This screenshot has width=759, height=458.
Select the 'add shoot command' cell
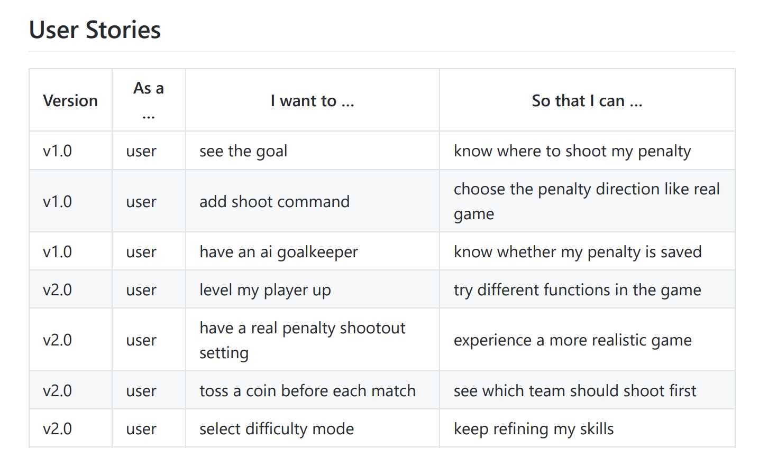point(313,201)
